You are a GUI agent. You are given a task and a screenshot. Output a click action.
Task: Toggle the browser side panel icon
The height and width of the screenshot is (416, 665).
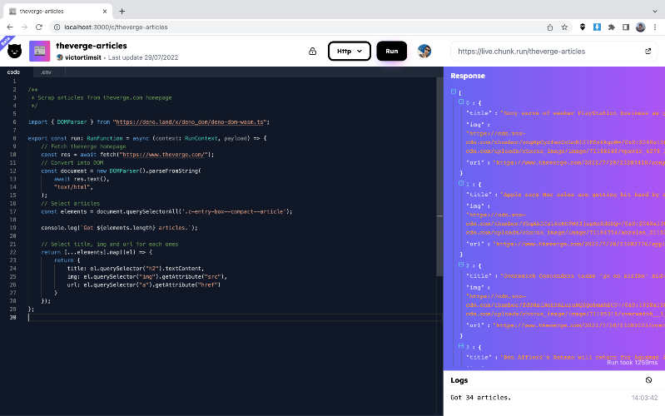tap(626, 27)
